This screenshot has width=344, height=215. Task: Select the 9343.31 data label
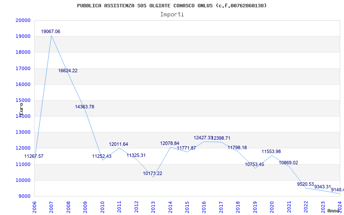[322, 187]
